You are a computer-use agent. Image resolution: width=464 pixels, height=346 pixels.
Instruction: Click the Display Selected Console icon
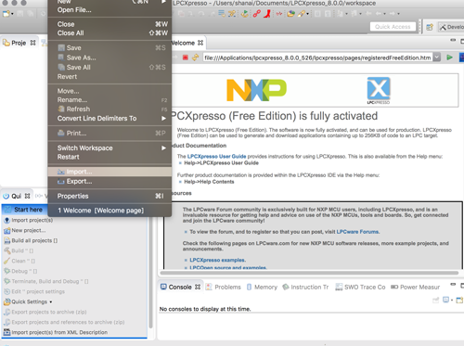coord(445,300)
